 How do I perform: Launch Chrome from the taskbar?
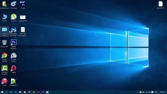(34, 92)
